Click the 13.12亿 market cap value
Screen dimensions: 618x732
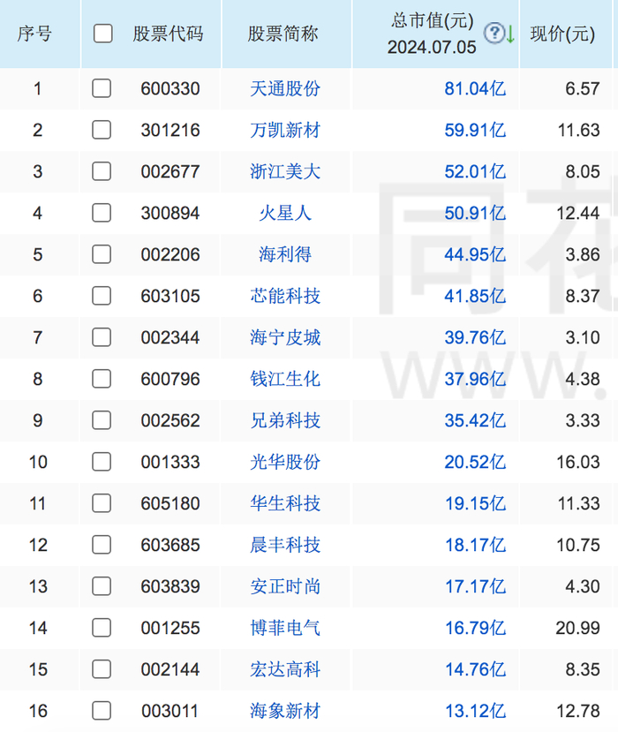pos(475,711)
